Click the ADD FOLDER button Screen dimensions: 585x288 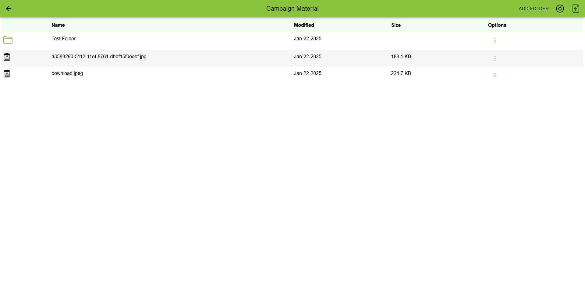tap(534, 9)
